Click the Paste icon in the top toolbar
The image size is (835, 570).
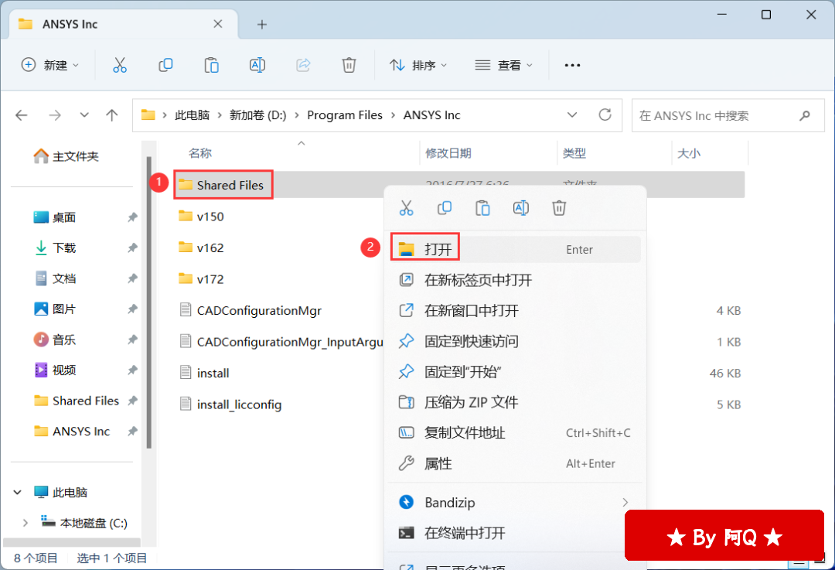click(x=211, y=66)
